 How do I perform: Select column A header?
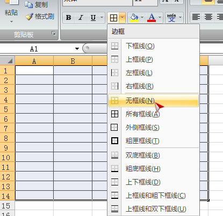coord(34,61)
